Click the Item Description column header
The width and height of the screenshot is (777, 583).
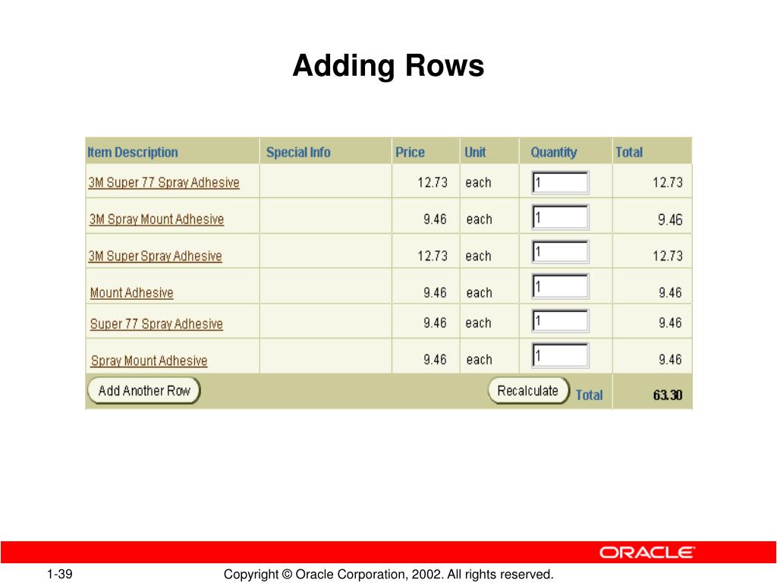coord(133,152)
